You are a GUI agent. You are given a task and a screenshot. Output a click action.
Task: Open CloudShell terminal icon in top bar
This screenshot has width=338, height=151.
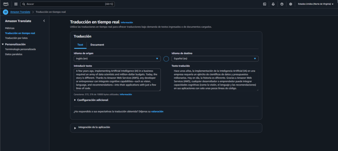click(264, 4)
